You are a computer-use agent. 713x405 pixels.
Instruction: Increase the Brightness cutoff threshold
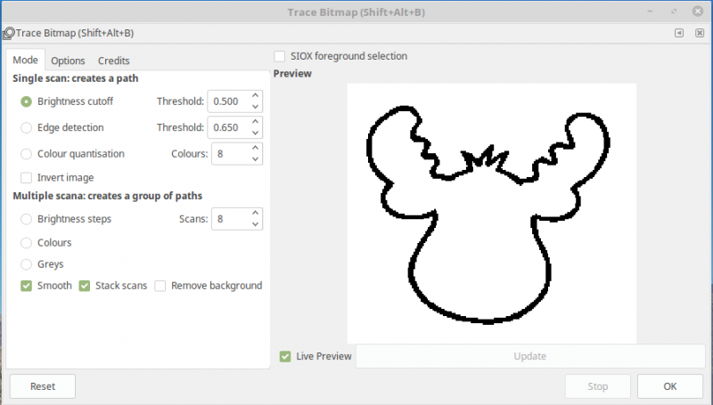tap(255, 96)
